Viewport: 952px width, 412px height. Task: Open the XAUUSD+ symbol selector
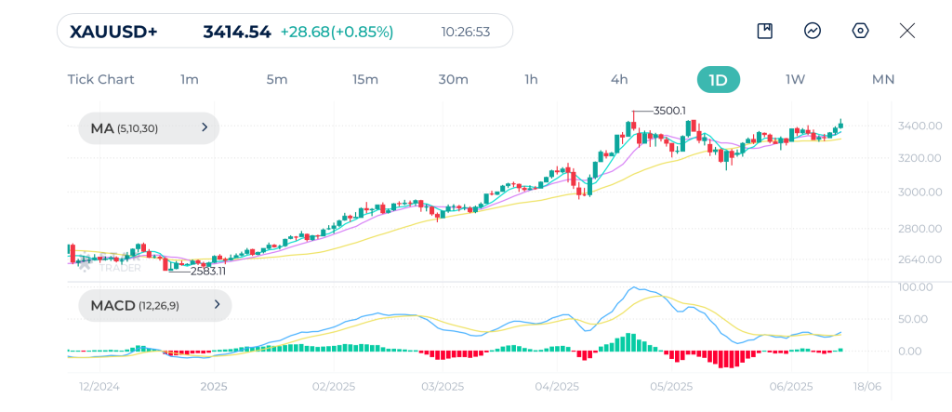click(x=113, y=32)
